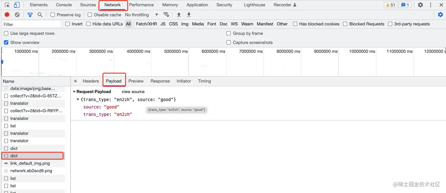Screen dimensions: 446x193
Task: Collapse the Request Payload section
Action: [74, 92]
